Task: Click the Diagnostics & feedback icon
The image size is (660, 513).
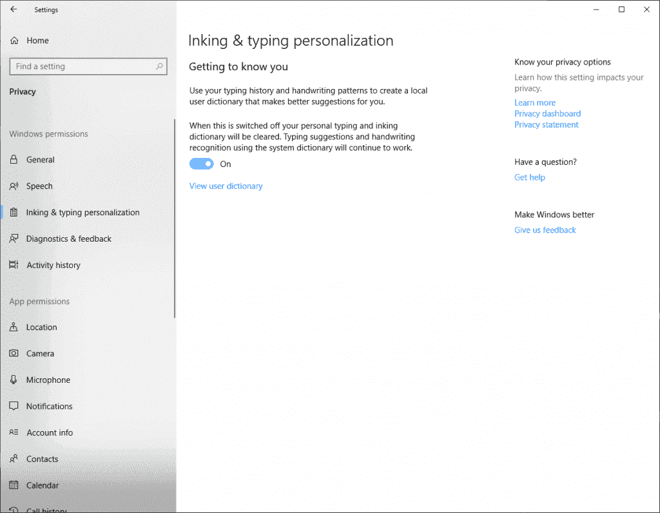Action: click(x=14, y=238)
